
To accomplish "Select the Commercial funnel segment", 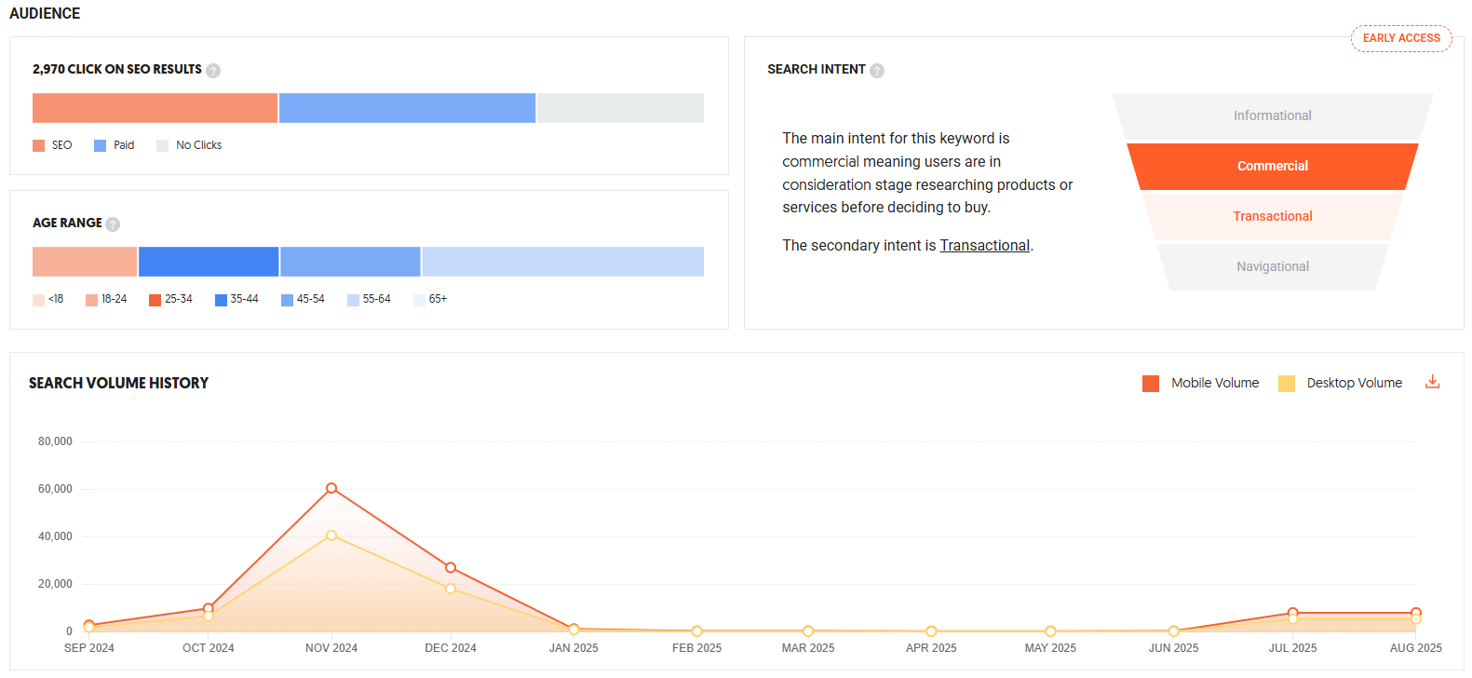I will [x=1272, y=166].
